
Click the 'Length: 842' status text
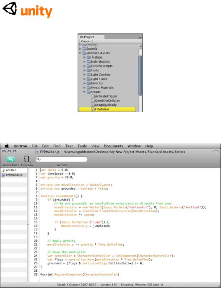(x=109, y=285)
